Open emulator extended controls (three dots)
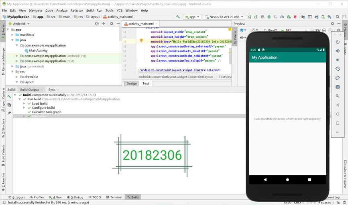 (338, 132)
